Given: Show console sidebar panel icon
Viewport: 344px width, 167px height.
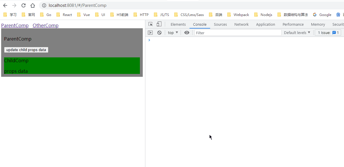Looking at the screenshot, I should coord(150,33).
